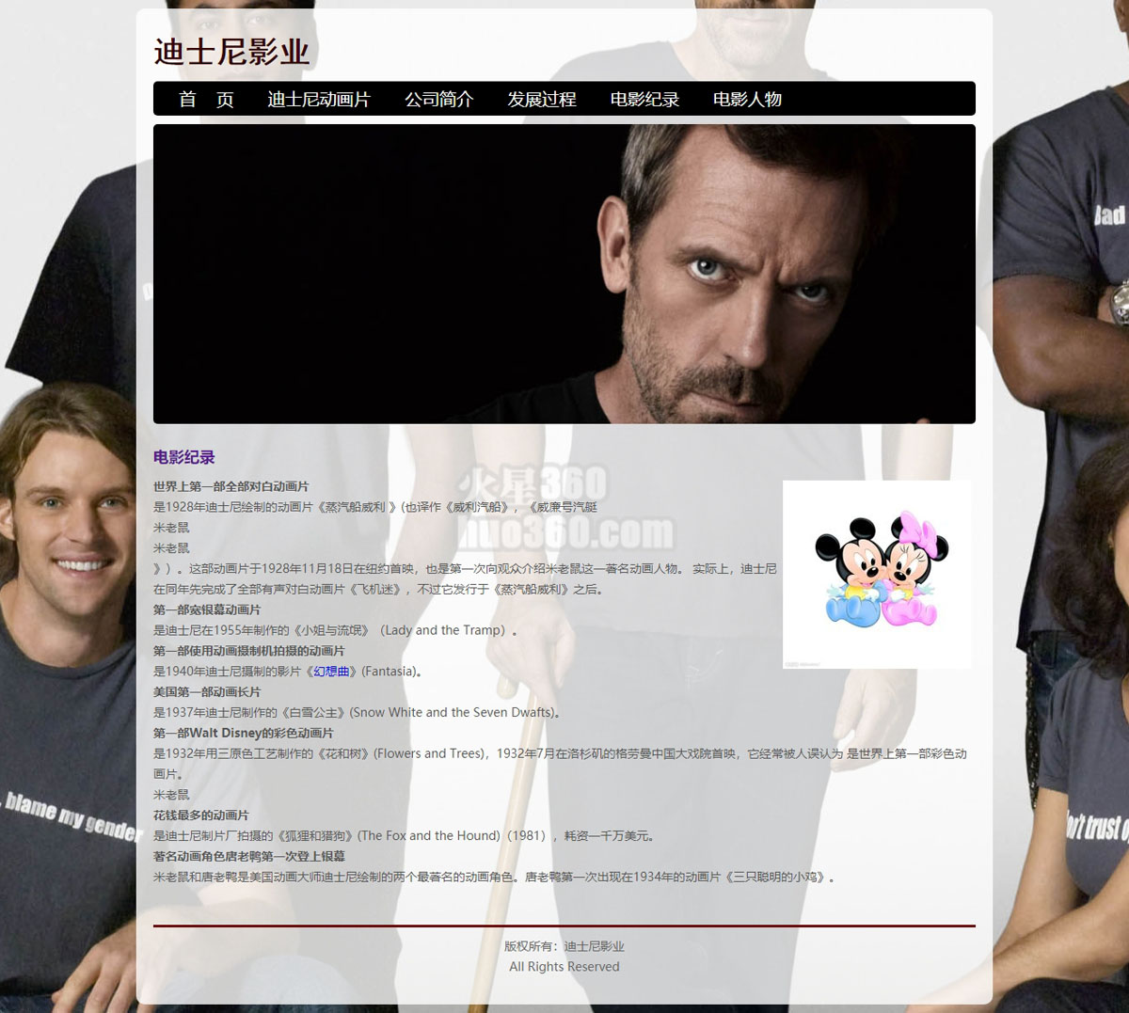1129x1013 pixels.
Task: Select the 发展过程 navigation item
Action: click(x=542, y=99)
